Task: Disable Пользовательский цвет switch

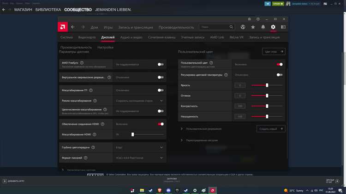Action: [x=280, y=65]
